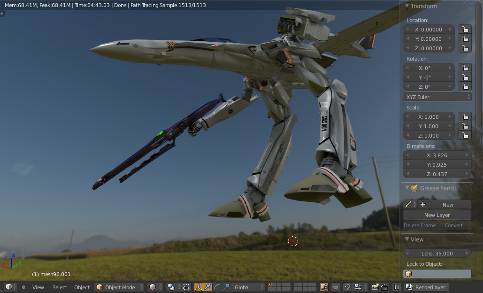Image resolution: width=483 pixels, height=293 pixels.
Task: Toggle the 3D manipulator axes icon
Action: 199,287
